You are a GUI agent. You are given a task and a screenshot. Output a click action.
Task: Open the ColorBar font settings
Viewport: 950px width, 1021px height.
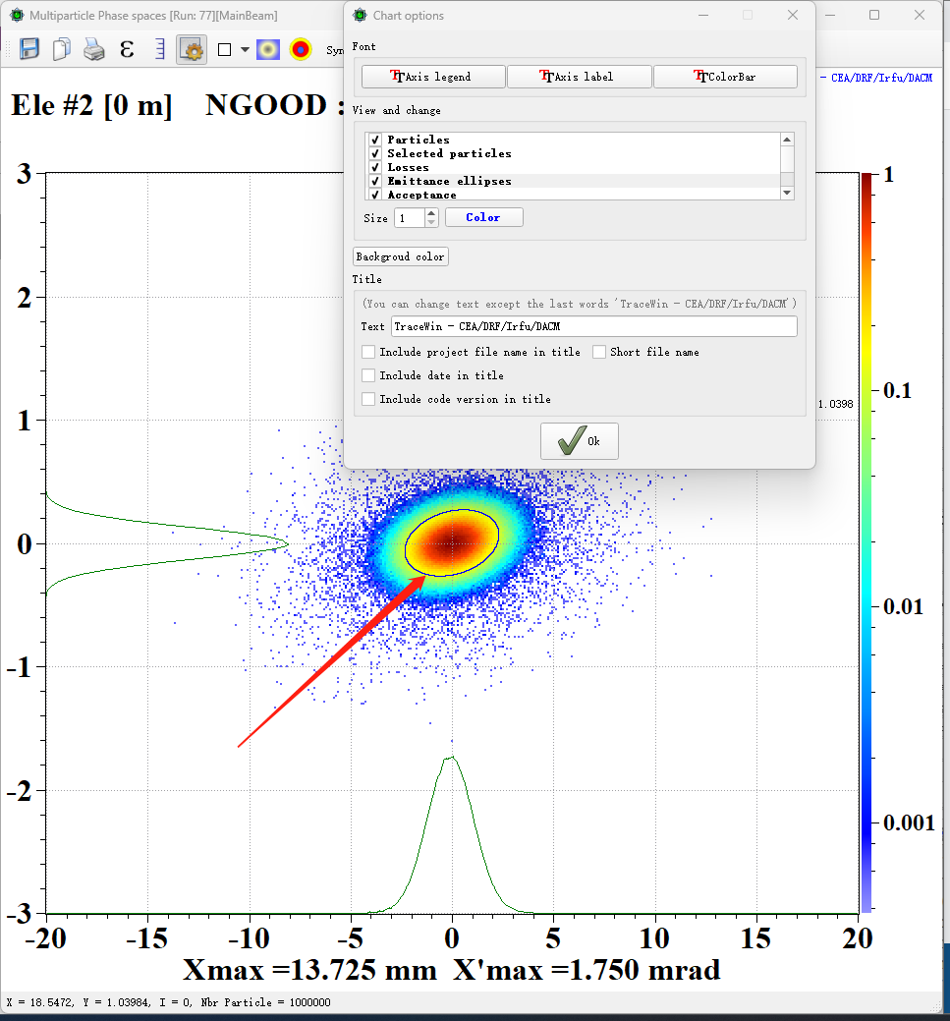[725, 77]
